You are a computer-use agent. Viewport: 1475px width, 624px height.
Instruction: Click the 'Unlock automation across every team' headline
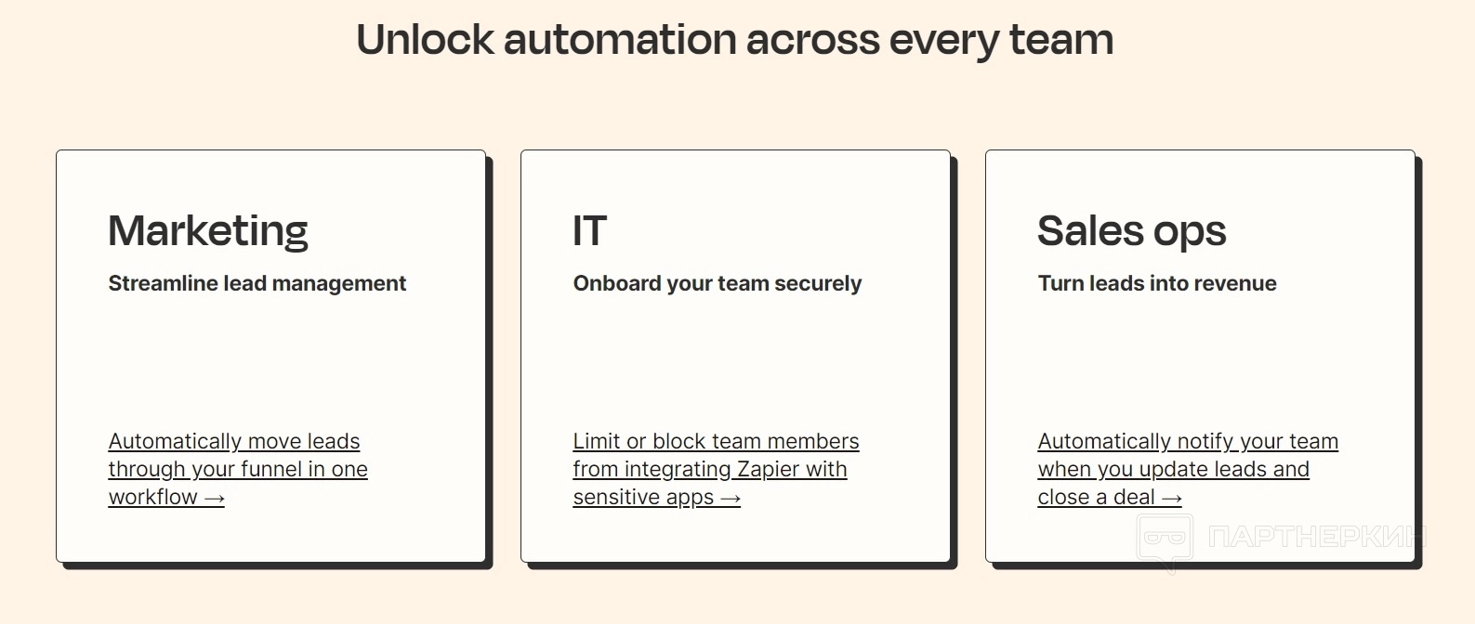pos(735,40)
